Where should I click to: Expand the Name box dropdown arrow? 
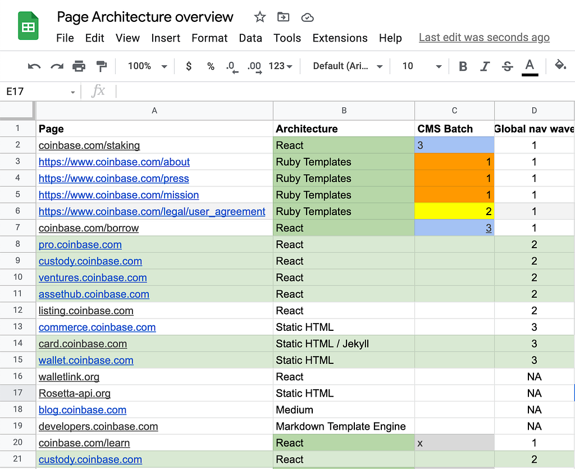(x=73, y=92)
